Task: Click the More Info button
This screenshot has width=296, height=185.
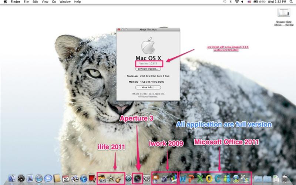Action: (148, 87)
